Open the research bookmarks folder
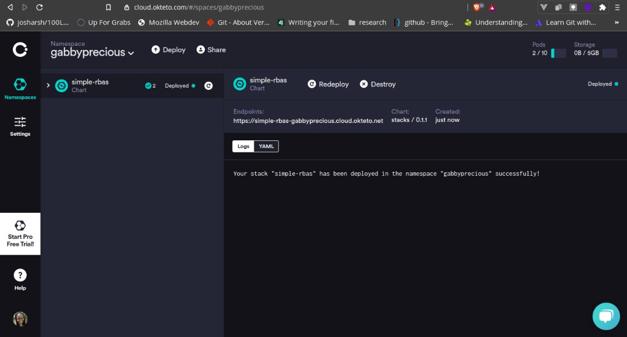Viewport: 627px width, 337px height. coord(367,23)
